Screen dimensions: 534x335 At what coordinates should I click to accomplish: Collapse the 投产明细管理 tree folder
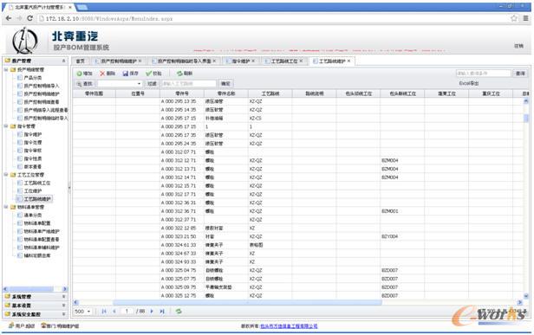click(x=6, y=70)
